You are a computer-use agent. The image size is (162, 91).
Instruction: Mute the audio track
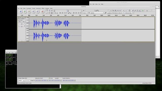pos(20,22)
